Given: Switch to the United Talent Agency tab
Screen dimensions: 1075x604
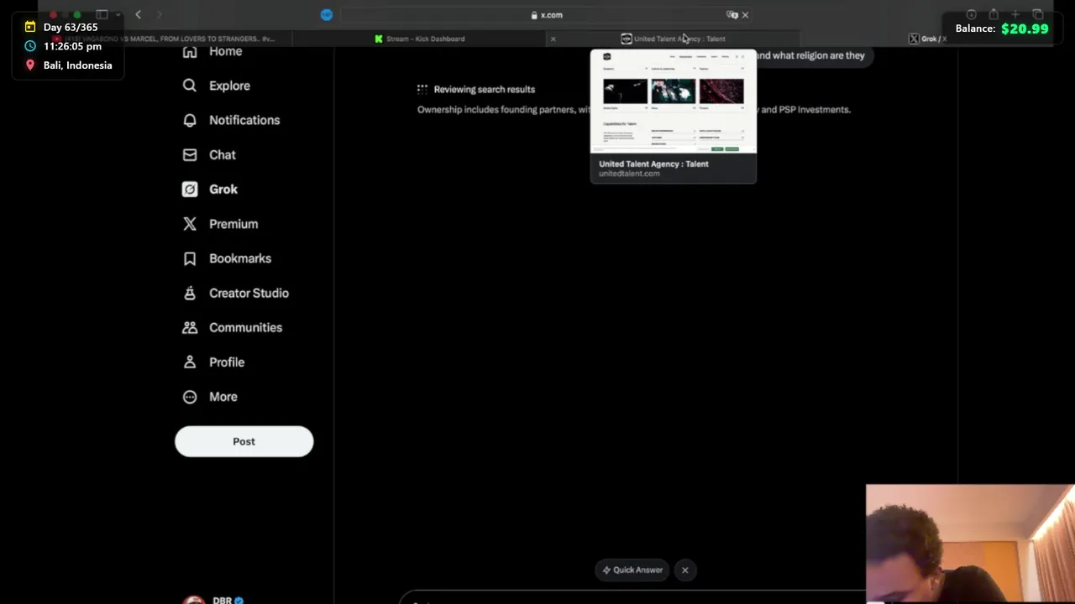Looking at the screenshot, I should point(673,39).
